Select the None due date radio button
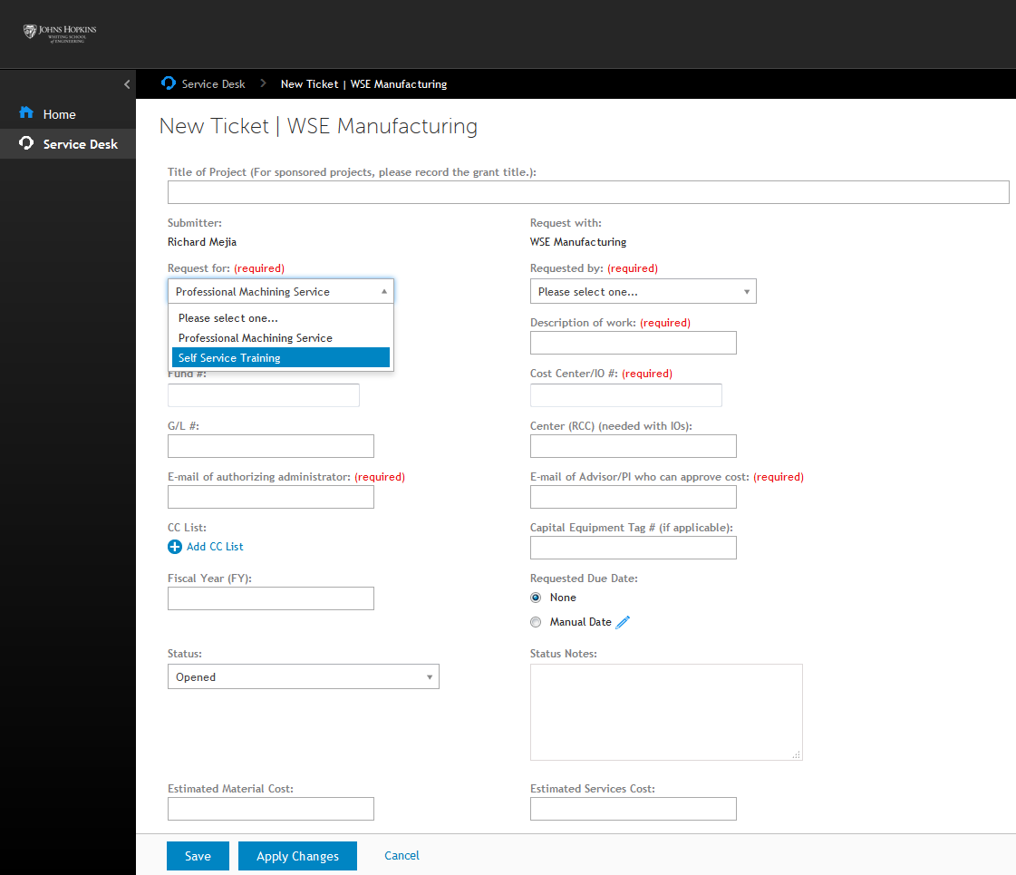Viewport: 1016px width, 875px height. point(536,598)
